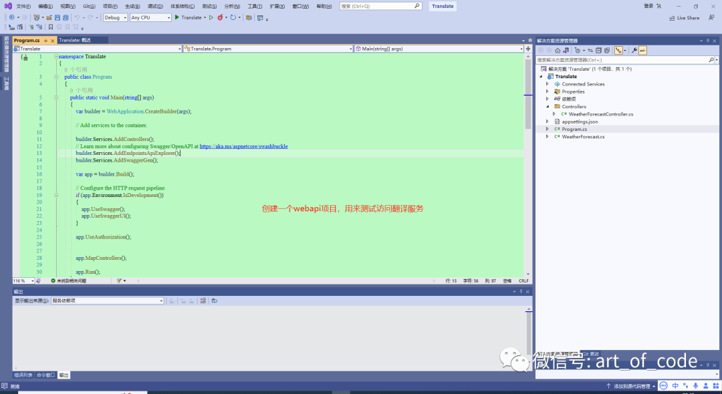This screenshot has height=394, width=722.
Task: Collapse the namespace Translate code block
Action: (x=56, y=57)
